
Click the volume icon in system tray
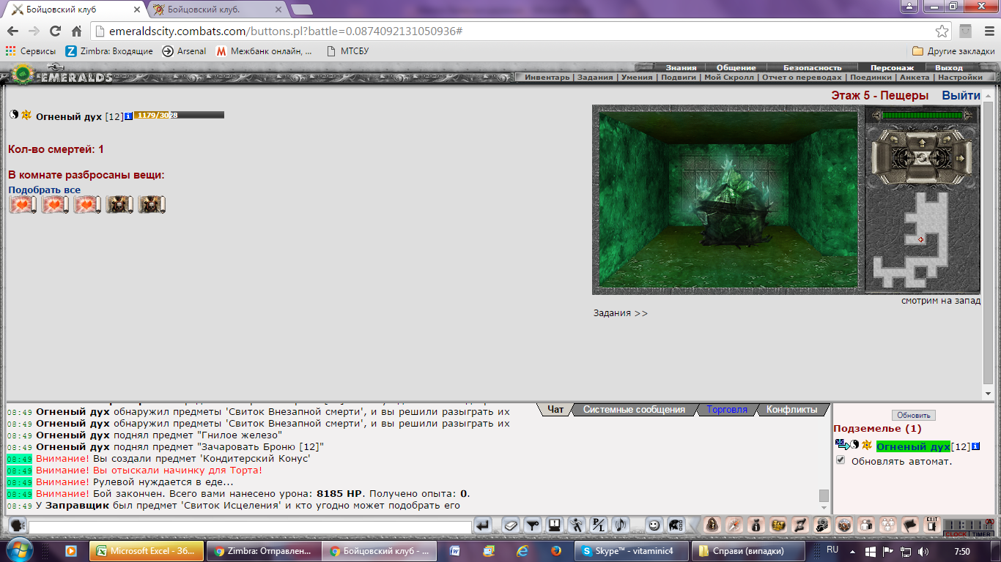pos(923,551)
